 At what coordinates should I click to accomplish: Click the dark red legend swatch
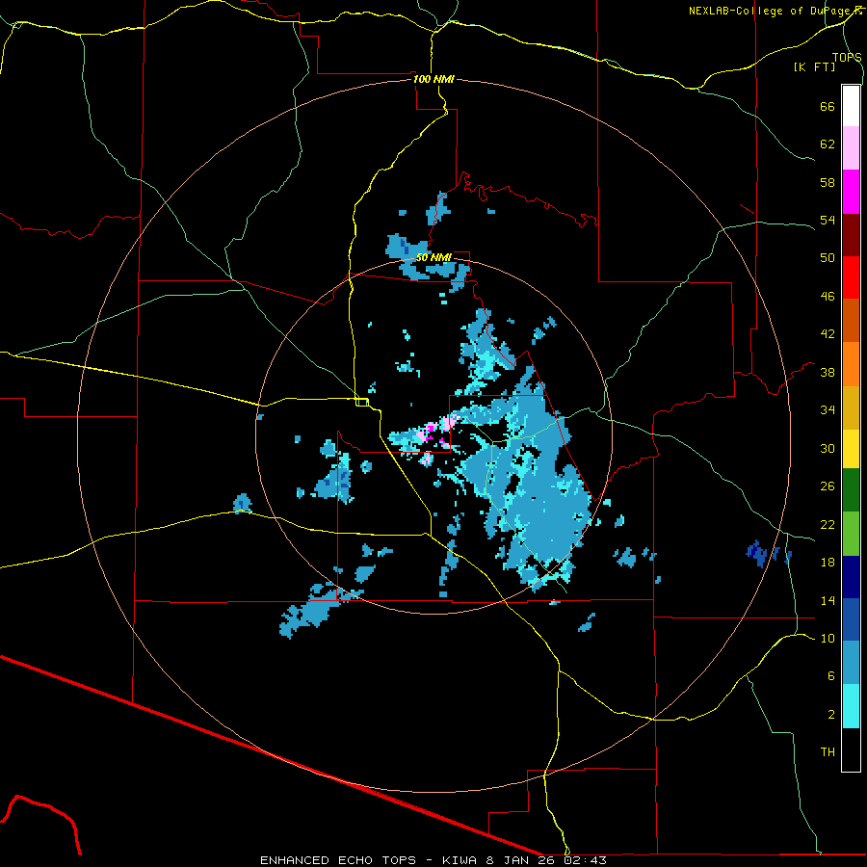tap(851, 234)
